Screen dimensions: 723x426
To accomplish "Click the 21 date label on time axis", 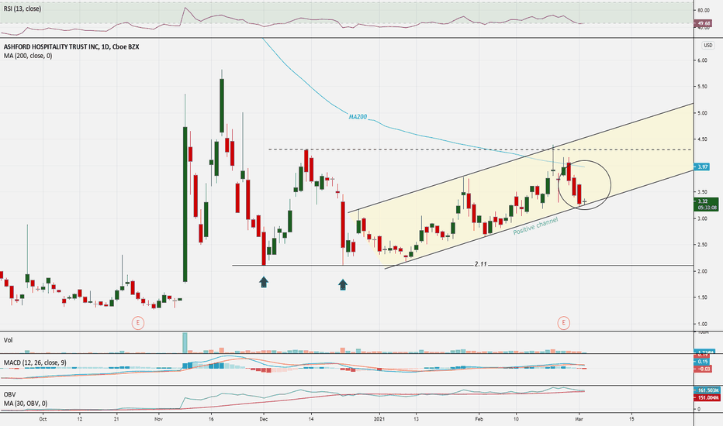I will pos(116,419).
